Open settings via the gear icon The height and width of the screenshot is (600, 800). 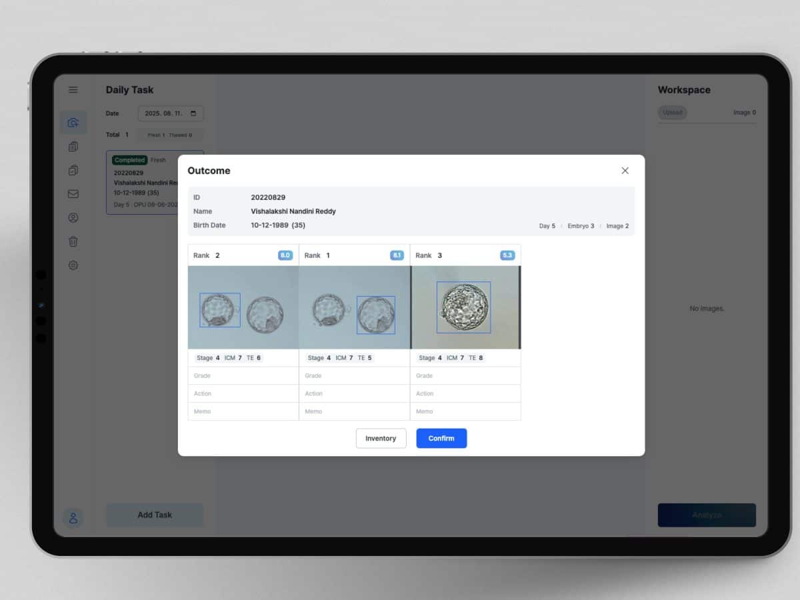73,265
